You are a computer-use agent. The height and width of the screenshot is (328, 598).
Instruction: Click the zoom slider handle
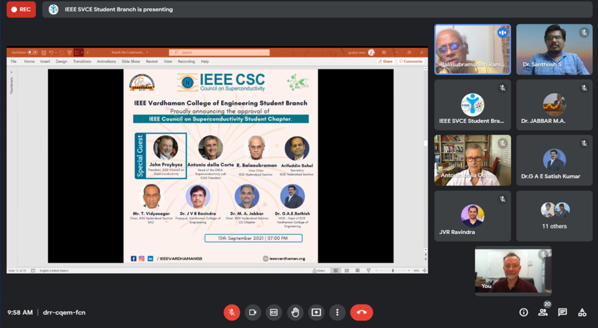pyautogui.click(x=393, y=270)
